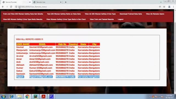Image resolution: width=176 pixels, height=99 pixels.
Task: Click Download Trained Data Sets
Action: pos(131,14)
